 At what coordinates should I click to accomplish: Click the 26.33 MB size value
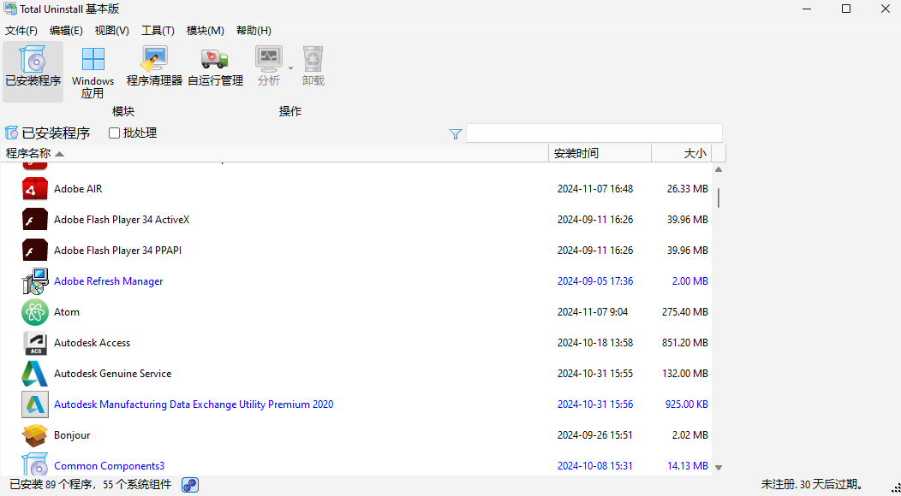687,189
